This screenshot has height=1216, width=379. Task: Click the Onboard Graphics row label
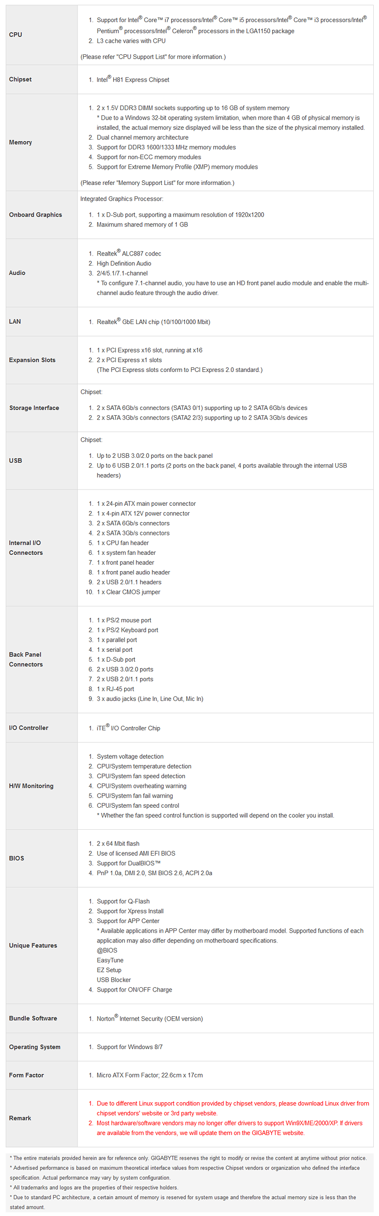coord(35,215)
